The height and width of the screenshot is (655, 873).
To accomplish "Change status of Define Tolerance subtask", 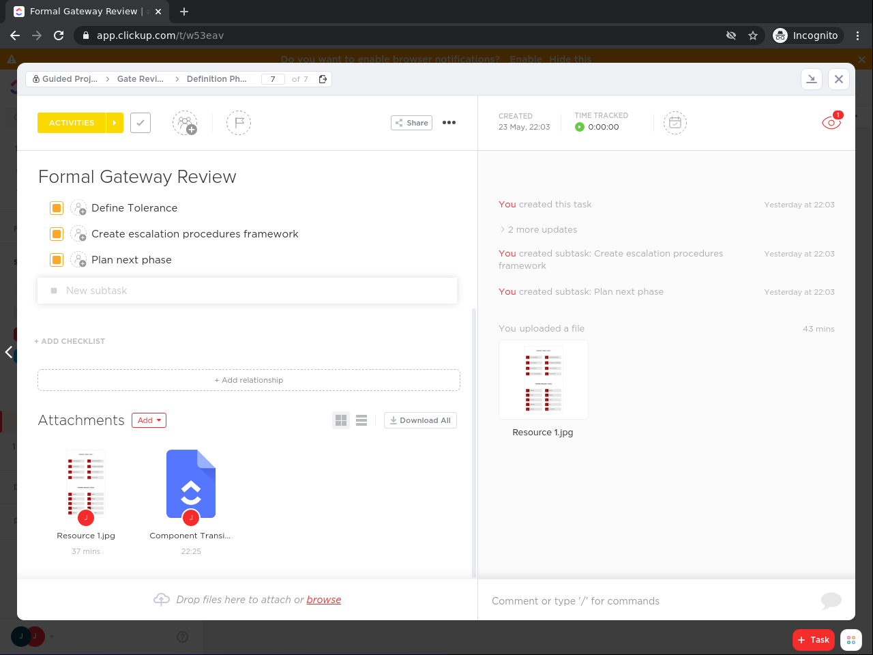I will (x=57, y=208).
